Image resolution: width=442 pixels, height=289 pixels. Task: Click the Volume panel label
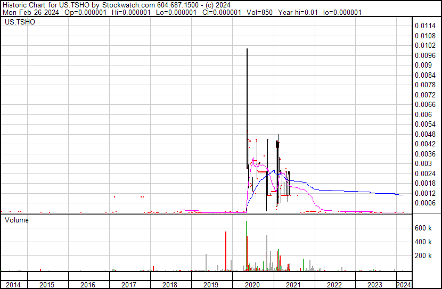[17, 220]
